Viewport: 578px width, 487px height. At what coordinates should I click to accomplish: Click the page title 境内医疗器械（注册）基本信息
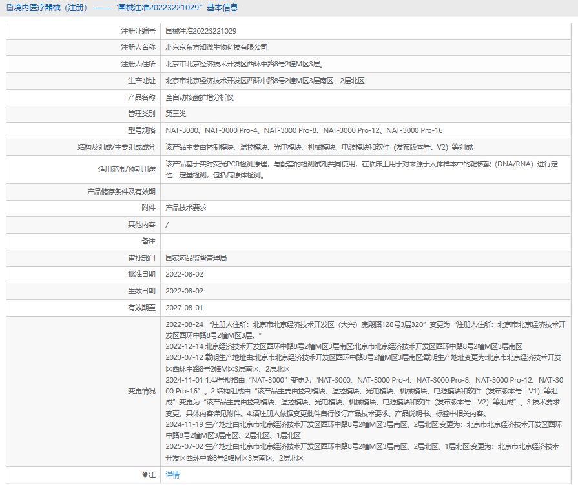126,8
